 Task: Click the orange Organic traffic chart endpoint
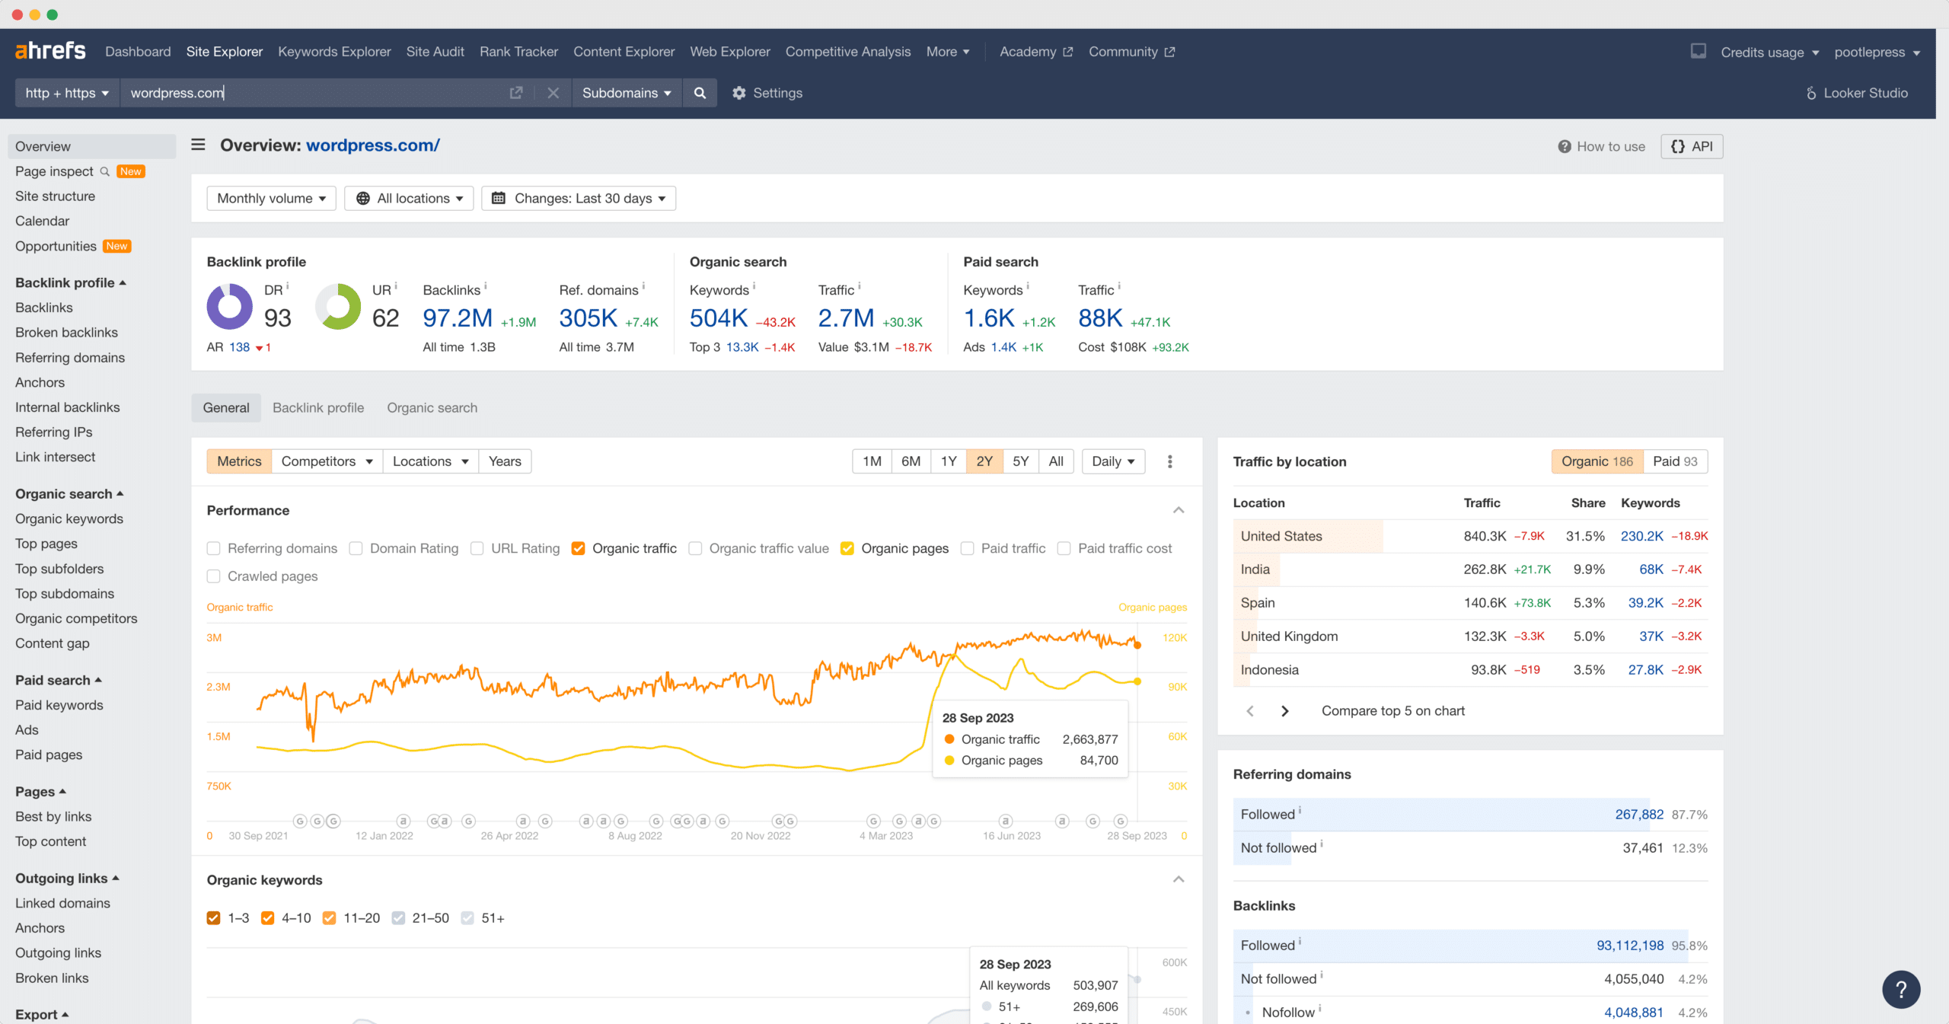[x=1137, y=645]
